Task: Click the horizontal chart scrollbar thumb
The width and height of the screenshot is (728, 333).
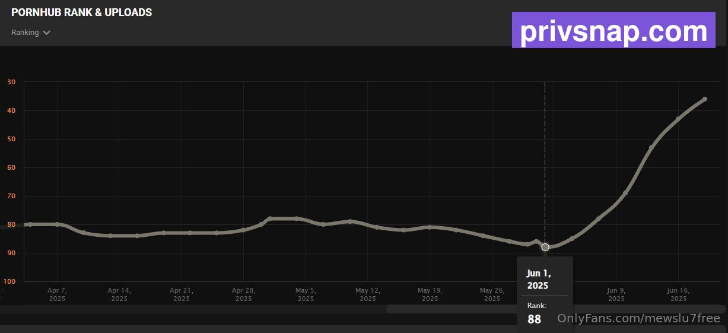Action: (x=556, y=309)
